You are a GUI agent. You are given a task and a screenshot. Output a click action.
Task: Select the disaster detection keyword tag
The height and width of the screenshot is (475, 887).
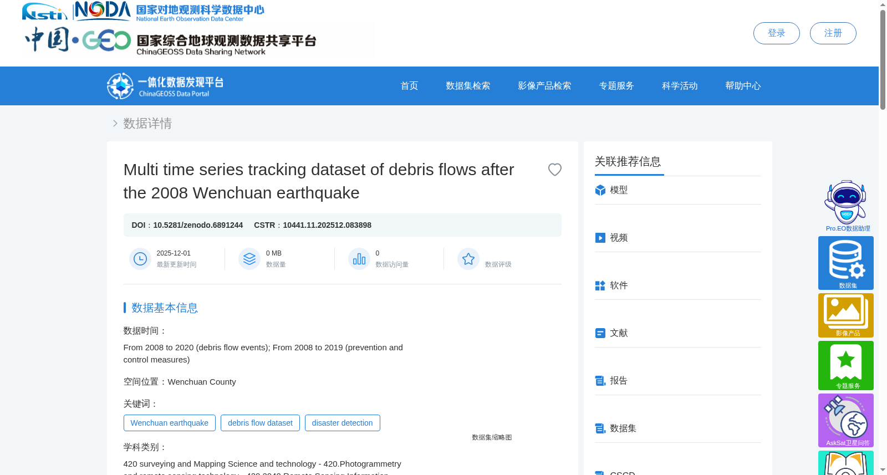342,423
